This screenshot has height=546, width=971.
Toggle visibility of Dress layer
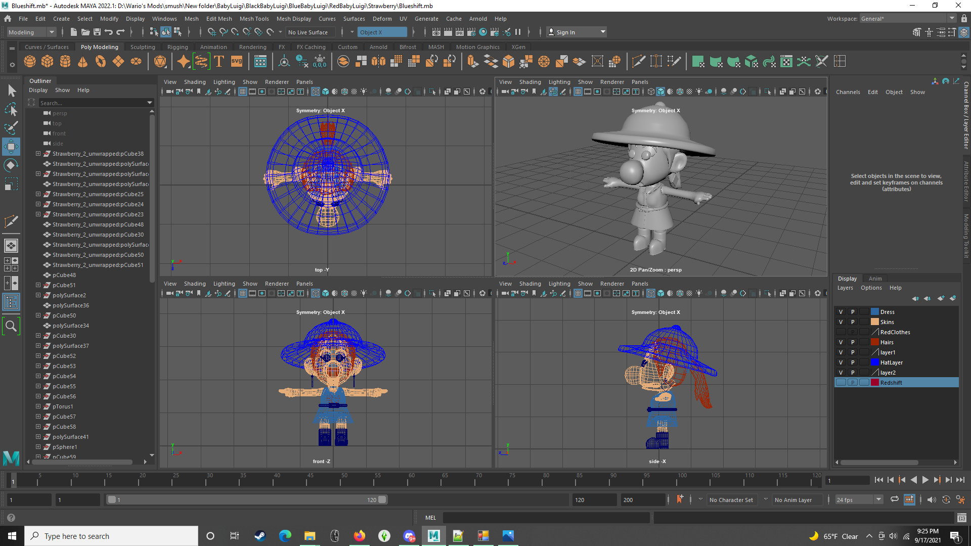(x=841, y=312)
